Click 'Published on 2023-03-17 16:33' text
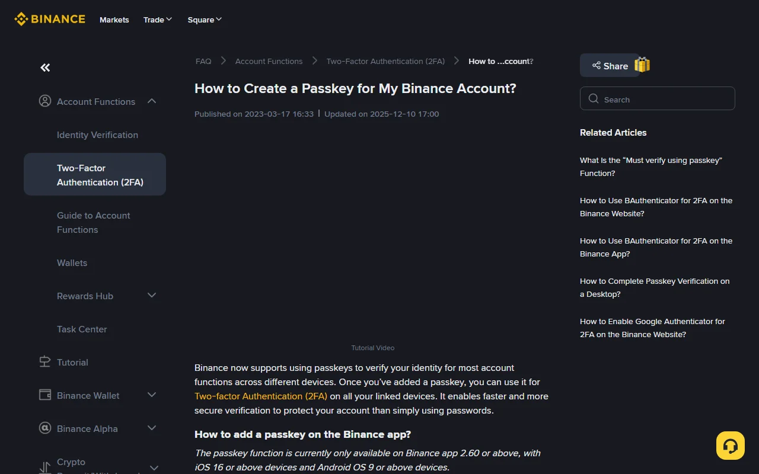The width and height of the screenshot is (759, 474). click(254, 114)
